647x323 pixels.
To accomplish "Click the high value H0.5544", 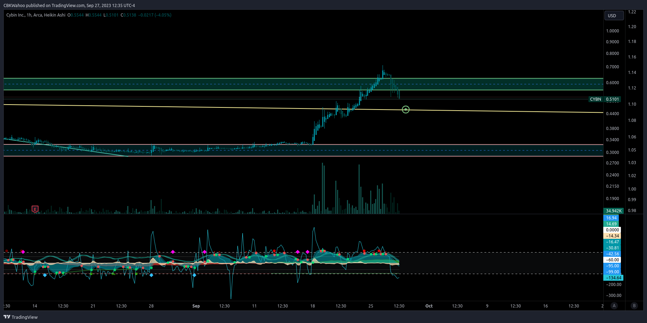I will click(x=93, y=15).
